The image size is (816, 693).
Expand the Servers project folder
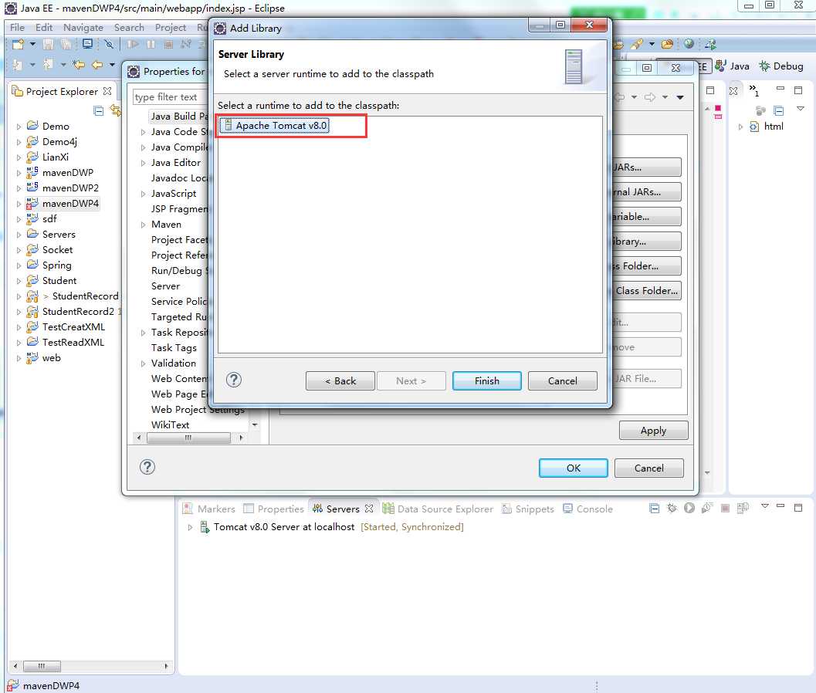coord(19,235)
